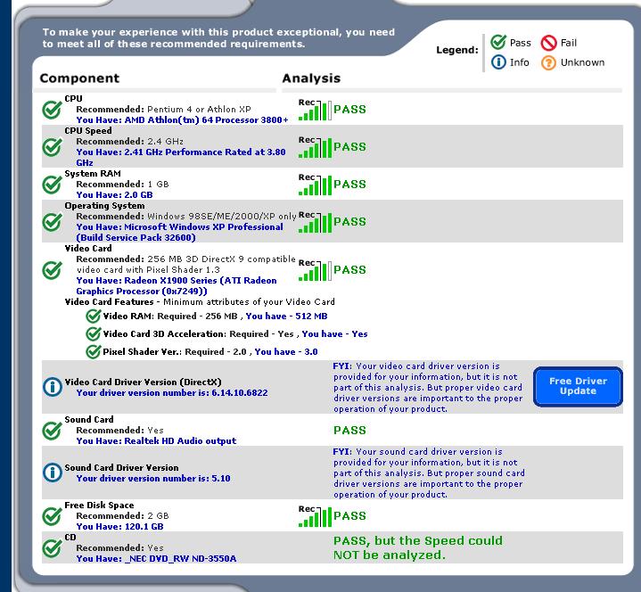The height and width of the screenshot is (592, 641).
Task: Click the Video Card pass checkmark icon
Action: (x=53, y=270)
